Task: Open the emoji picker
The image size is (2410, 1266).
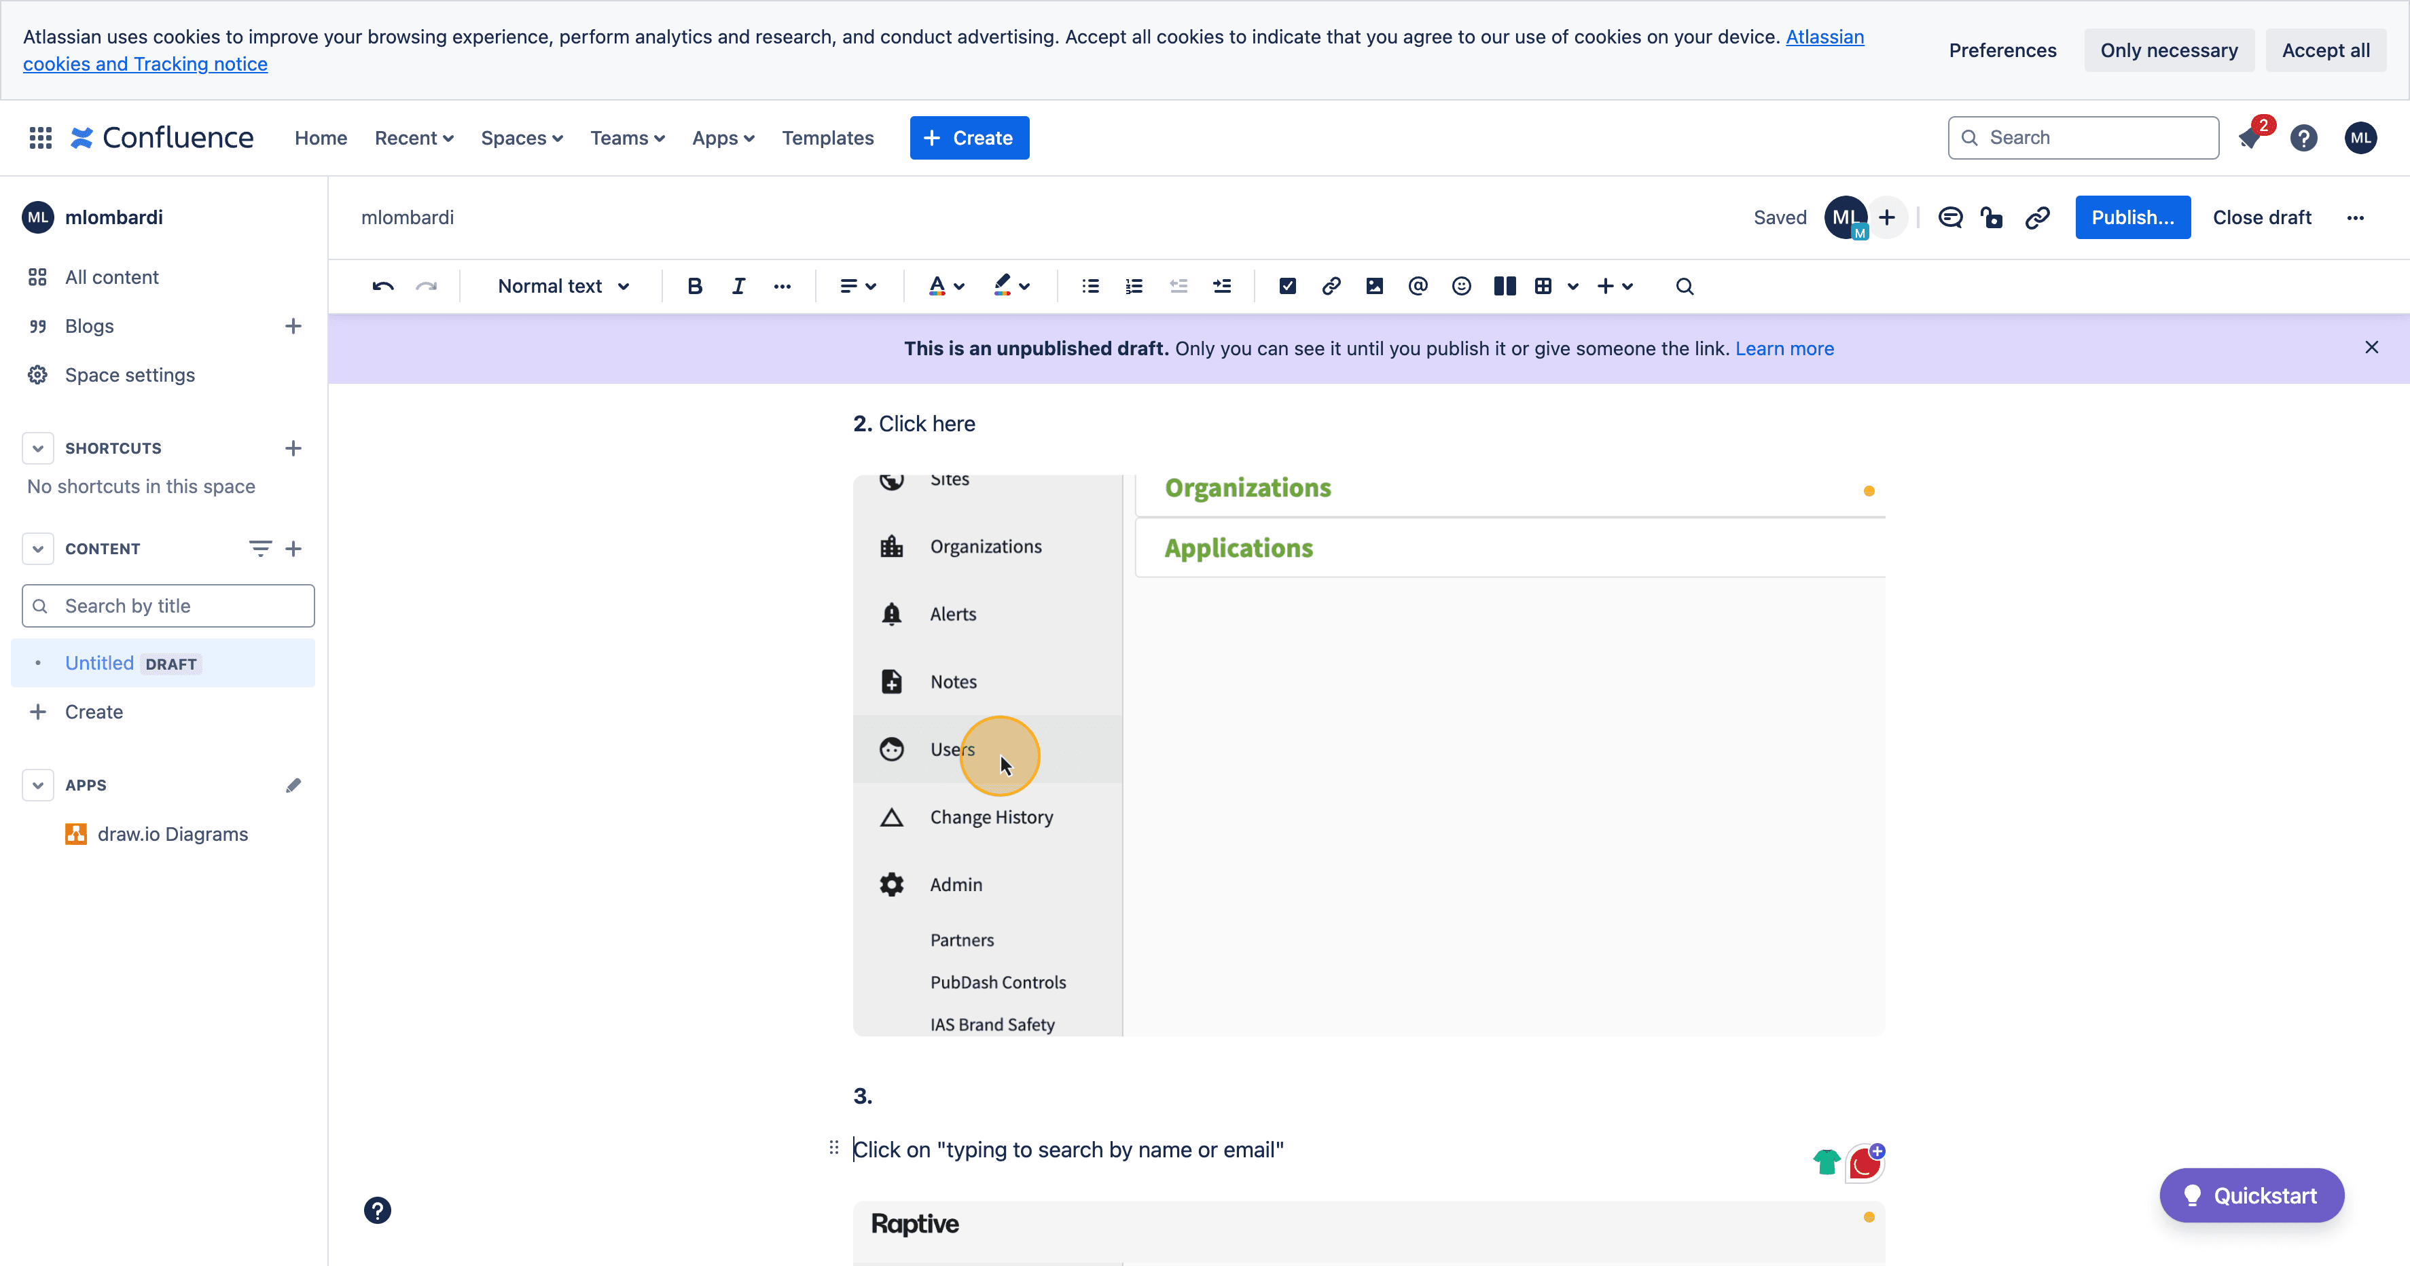Action: click(1461, 287)
